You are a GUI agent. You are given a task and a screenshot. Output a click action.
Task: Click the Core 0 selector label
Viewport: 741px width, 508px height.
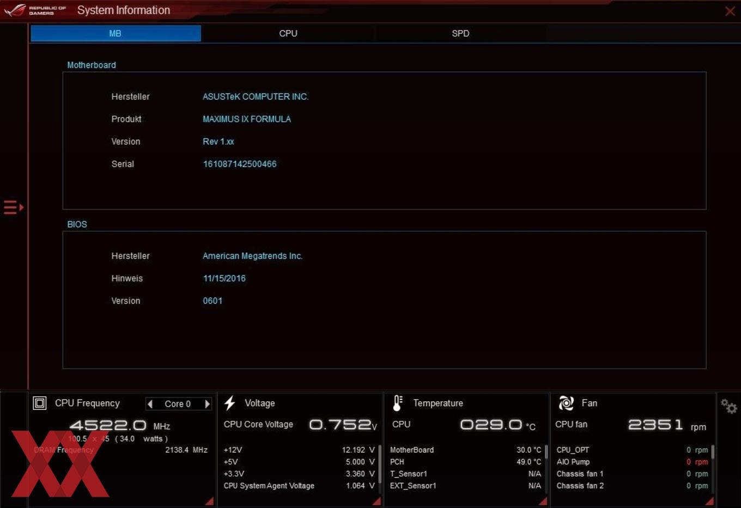(x=178, y=404)
